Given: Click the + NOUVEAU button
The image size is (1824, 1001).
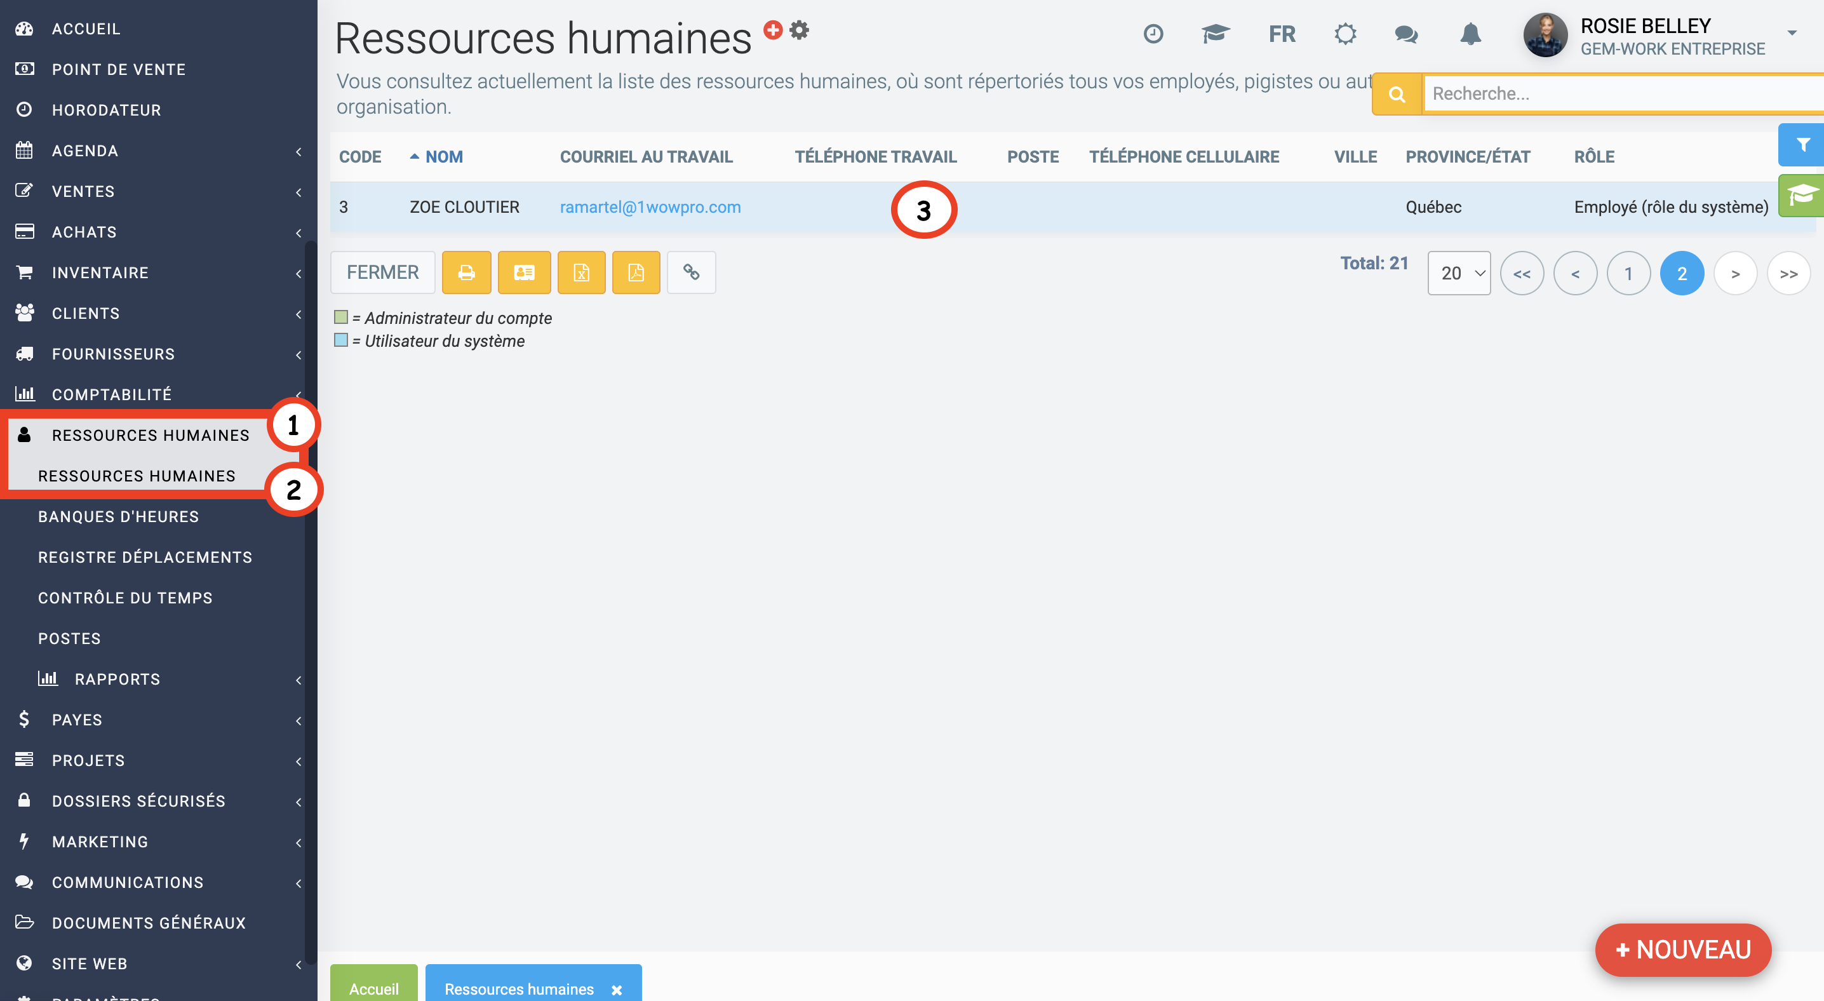Looking at the screenshot, I should [1682, 950].
